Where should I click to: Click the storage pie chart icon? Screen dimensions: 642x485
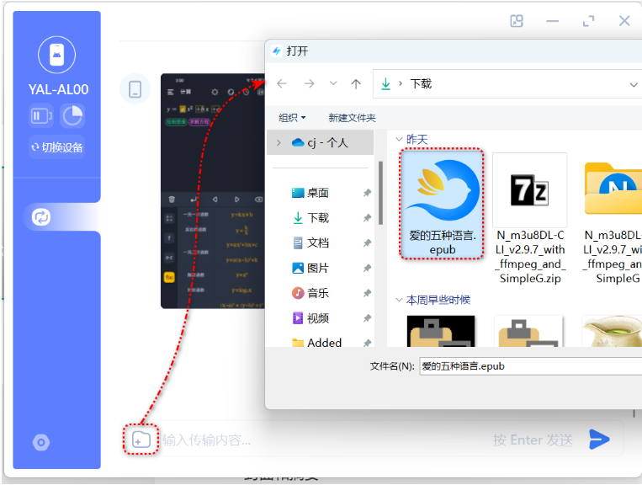tap(73, 115)
